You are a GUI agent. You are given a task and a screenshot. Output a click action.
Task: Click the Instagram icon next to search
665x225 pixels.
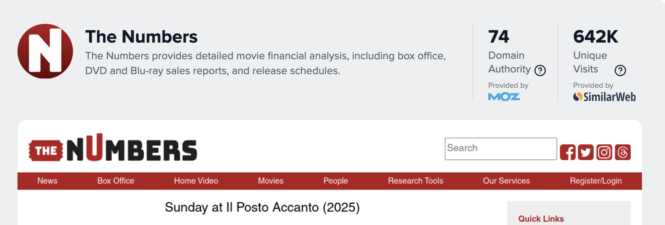click(x=604, y=152)
